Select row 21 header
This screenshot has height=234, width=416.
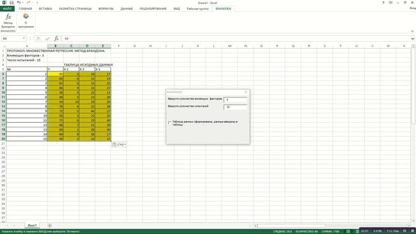click(x=3, y=144)
